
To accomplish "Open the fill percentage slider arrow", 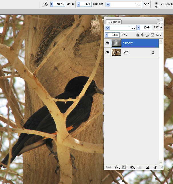I will click(x=106, y=35).
